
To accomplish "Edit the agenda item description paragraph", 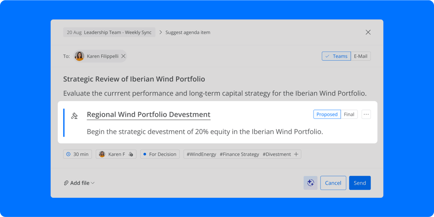I will tap(215, 93).
